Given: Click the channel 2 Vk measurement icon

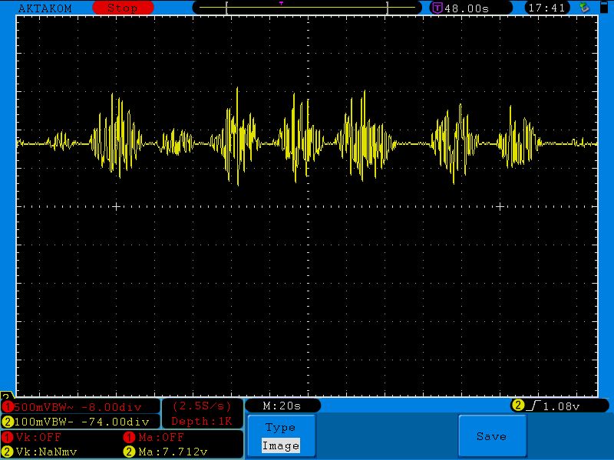Looking at the screenshot, I should pos(8,452).
